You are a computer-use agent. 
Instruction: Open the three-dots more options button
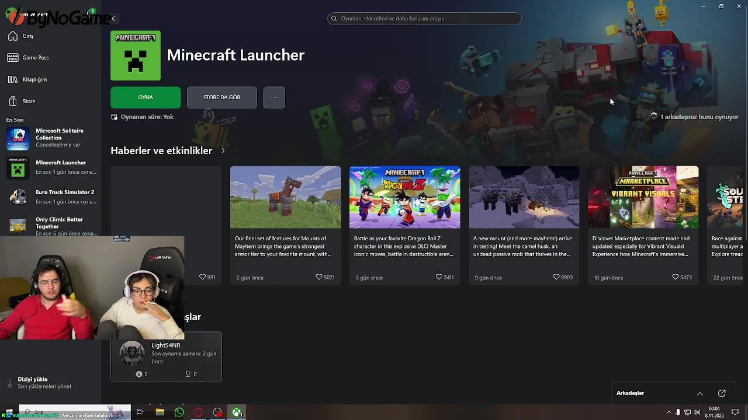pos(274,97)
